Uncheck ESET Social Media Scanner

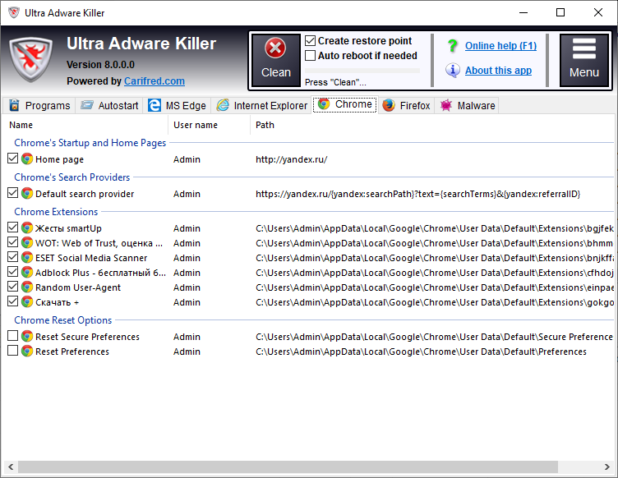pos(12,257)
